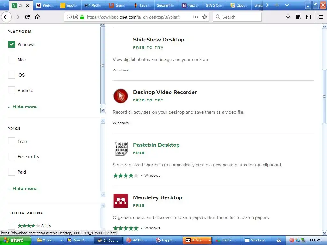
Task: Switch to the Lava tab
Action: [142, 5]
